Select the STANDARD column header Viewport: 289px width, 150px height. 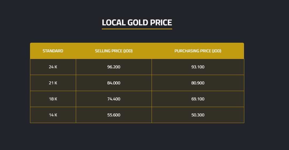(53, 51)
